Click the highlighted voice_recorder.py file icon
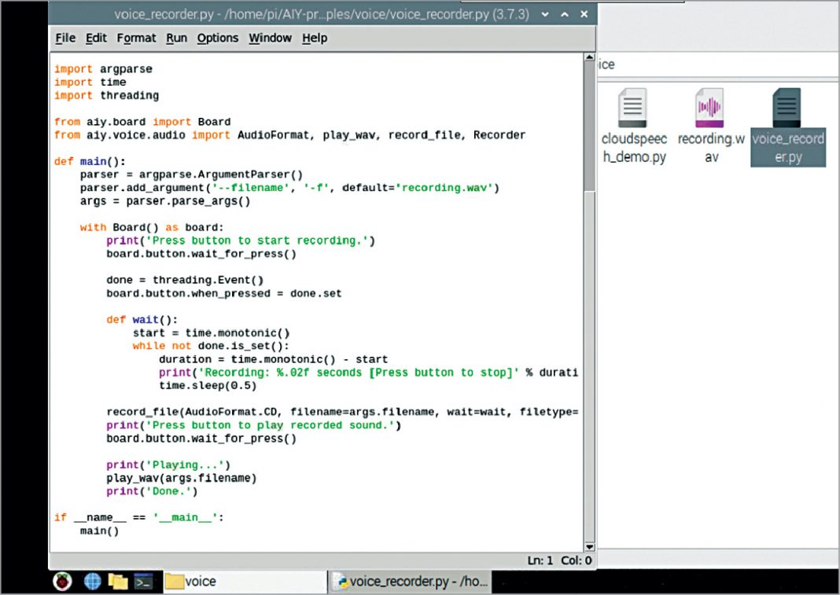Viewport: 840px width, 595px height. (x=787, y=108)
